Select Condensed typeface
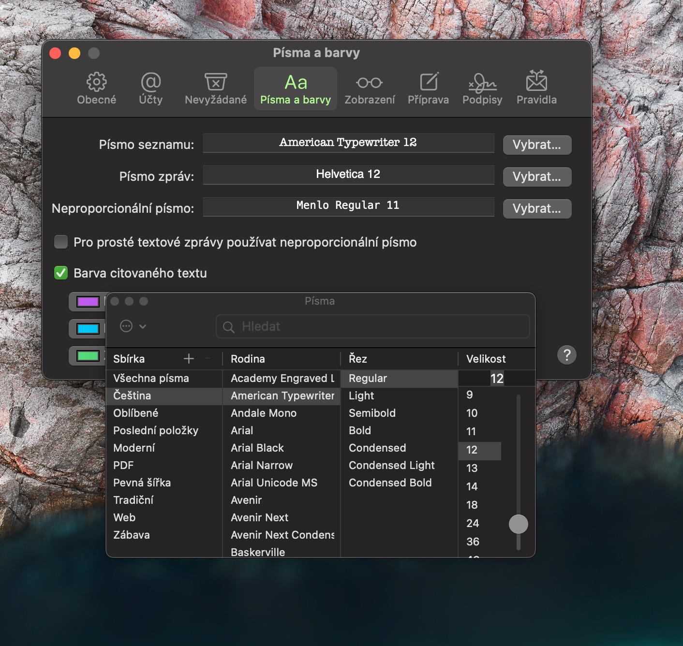 pos(399,448)
